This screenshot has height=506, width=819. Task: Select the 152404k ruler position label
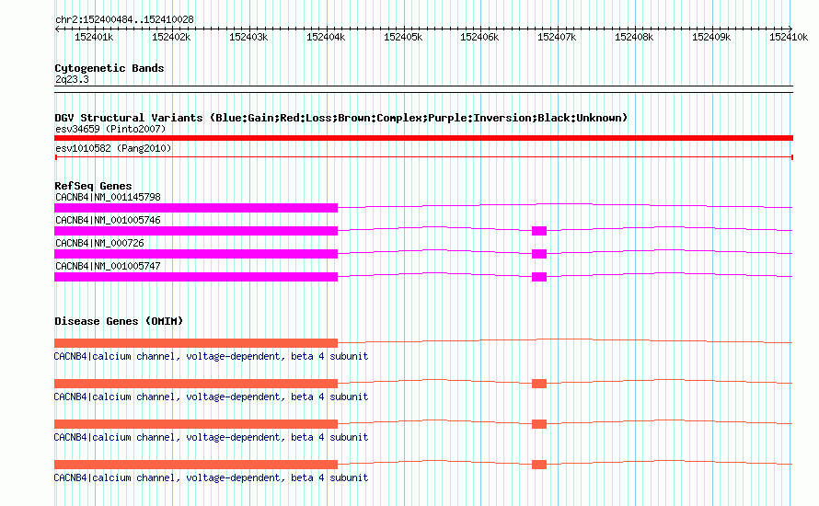point(326,37)
